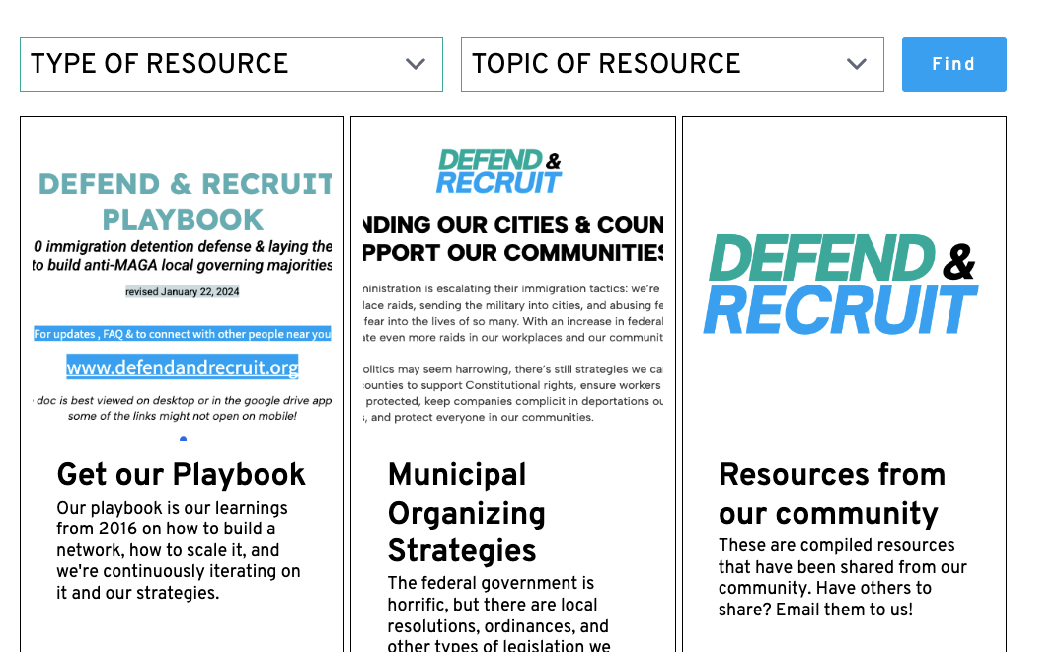Image resolution: width=1063 pixels, height=652 pixels.
Task: Click the "The federal government is horrific" description
Action: [x=498, y=614]
